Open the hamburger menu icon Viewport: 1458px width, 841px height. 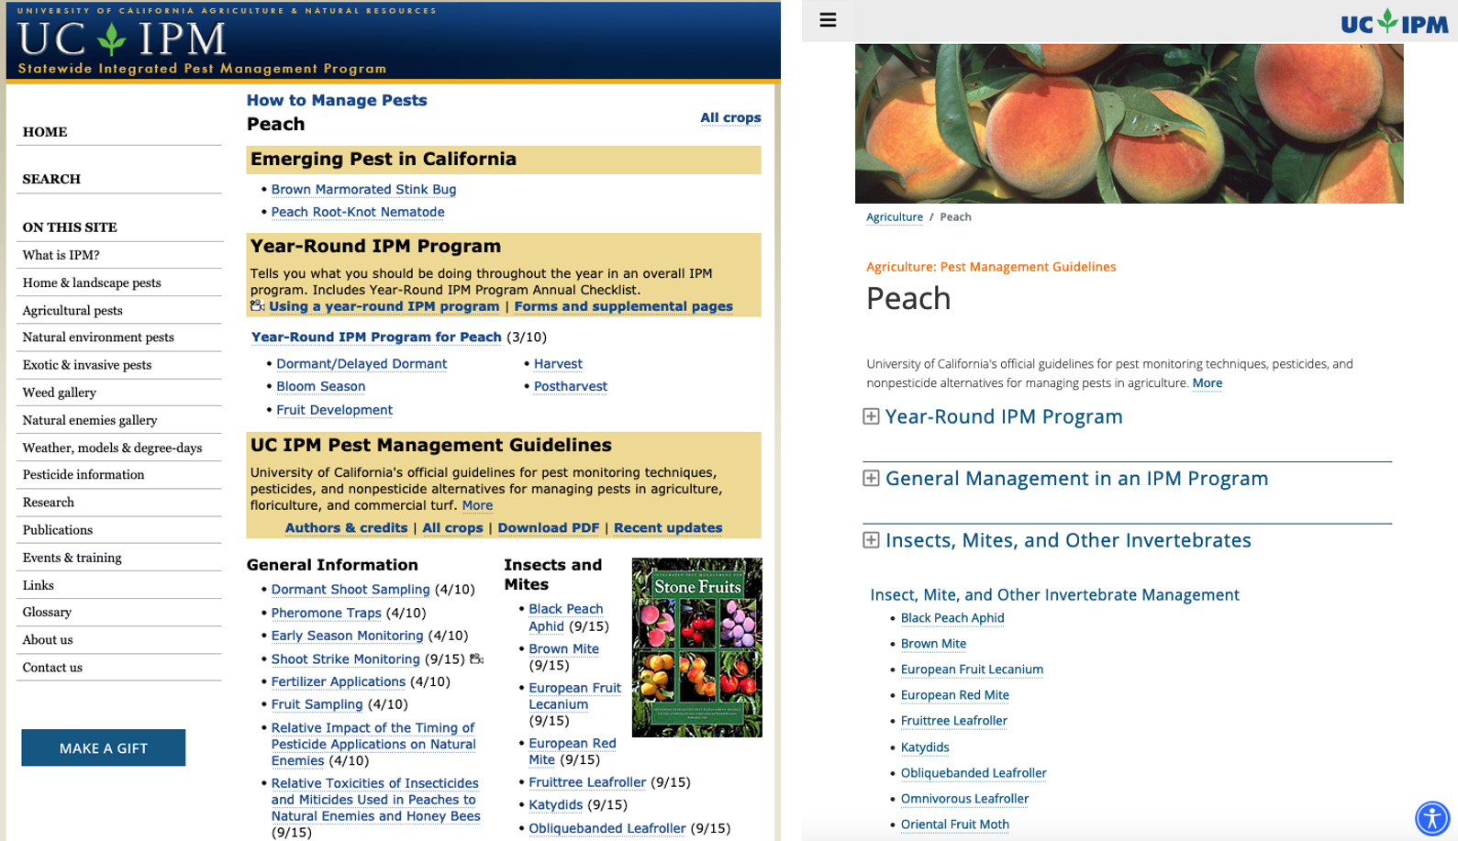[828, 20]
